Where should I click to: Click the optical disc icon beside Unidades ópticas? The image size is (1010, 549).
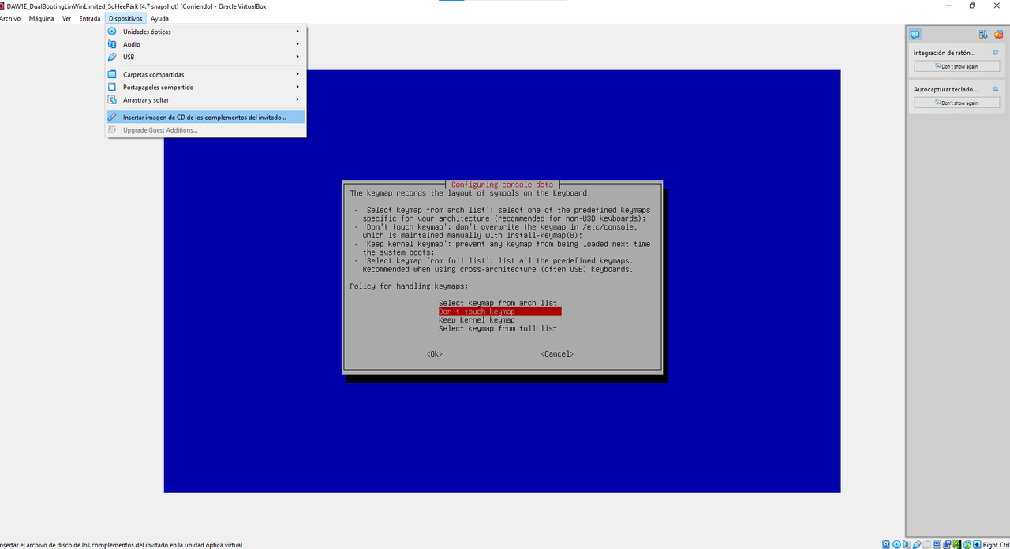click(x=112, y=32)
